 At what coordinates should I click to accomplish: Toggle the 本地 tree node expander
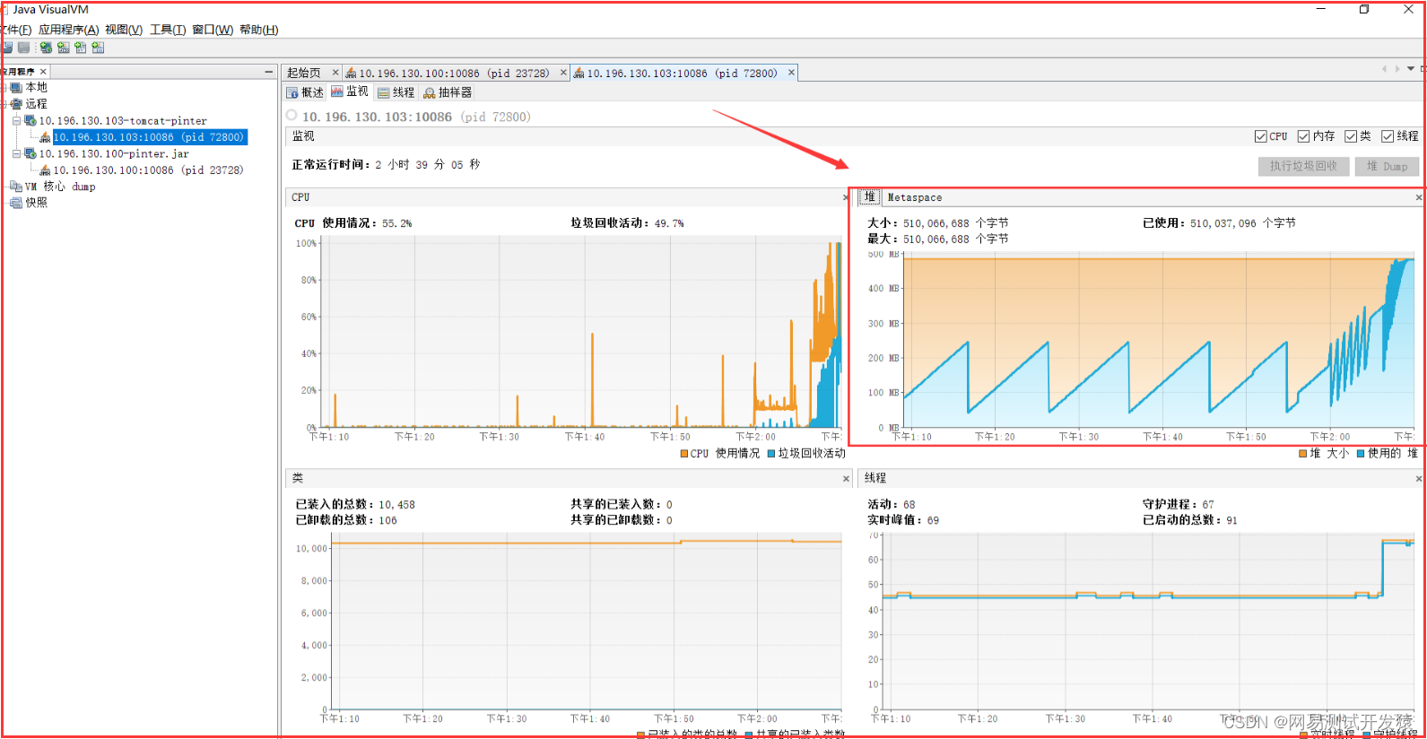point(4,88)
